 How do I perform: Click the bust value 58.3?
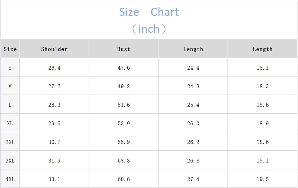[124, 161]
